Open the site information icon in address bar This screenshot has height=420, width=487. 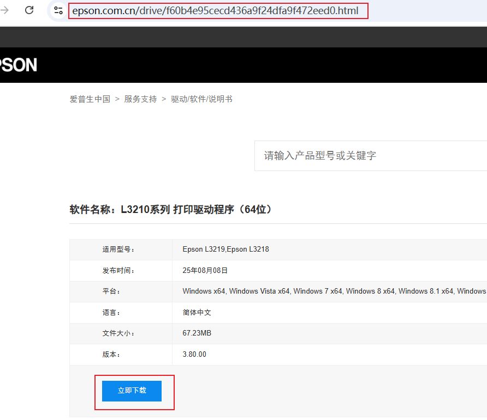(x=58, y=10)
